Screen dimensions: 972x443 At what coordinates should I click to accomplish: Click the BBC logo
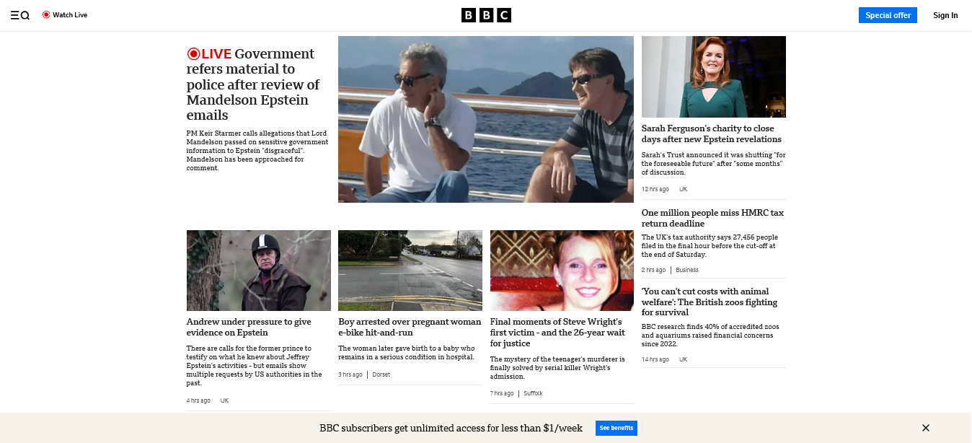click(x=486, y=15)
